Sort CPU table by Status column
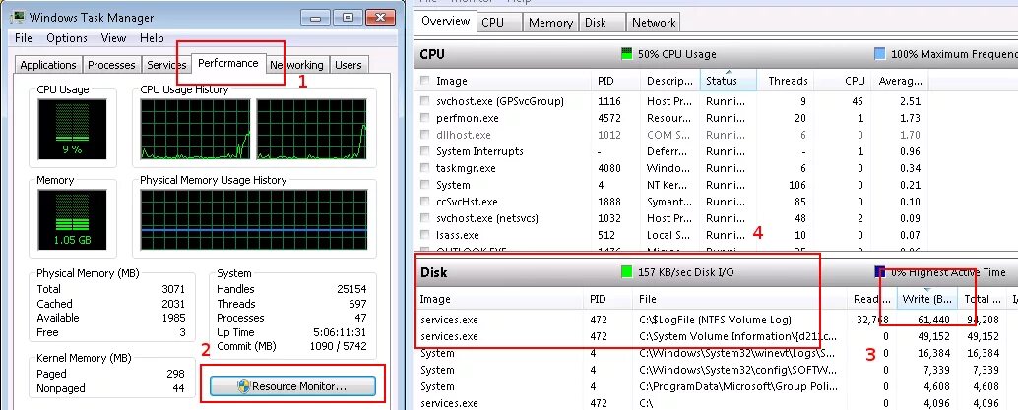Image resolution: width=1018 pixels, height=410 pixels. [729, 81]
